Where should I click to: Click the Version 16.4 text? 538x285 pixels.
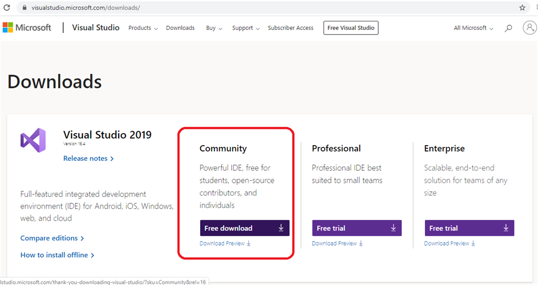pos(74,144)
